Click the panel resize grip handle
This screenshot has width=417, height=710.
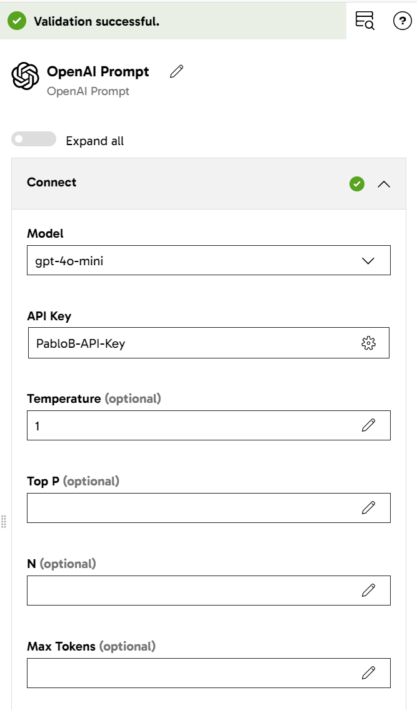click(x=4, y=521)
